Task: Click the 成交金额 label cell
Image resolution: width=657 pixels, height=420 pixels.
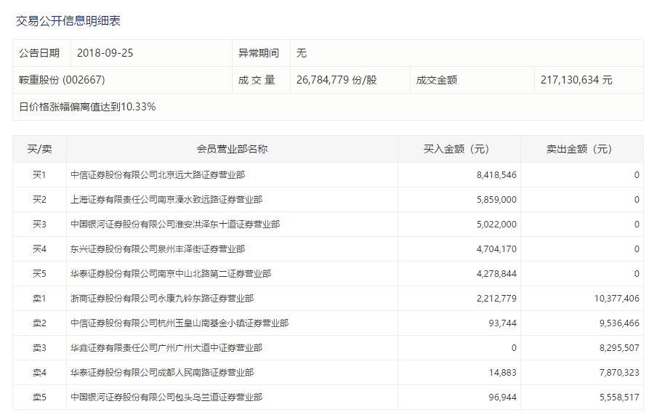Action: tap(472, 80)
